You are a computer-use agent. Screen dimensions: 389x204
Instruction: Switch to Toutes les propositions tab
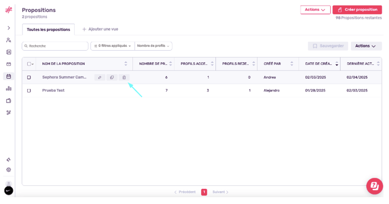tap(49, 30)
